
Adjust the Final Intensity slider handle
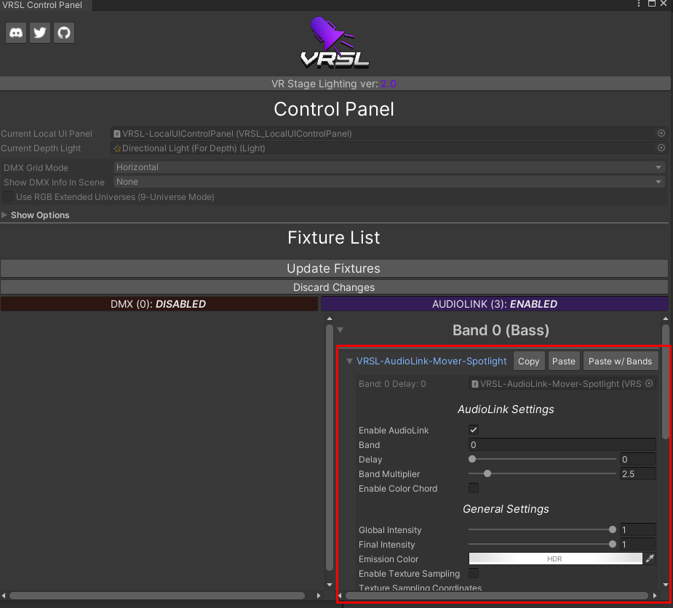pos(613,544)
